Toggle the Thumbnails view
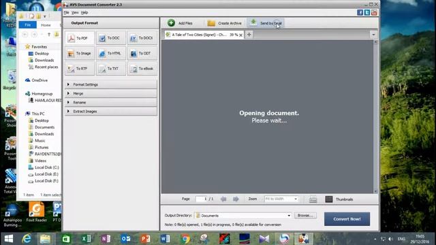The image size is (436, 245). (339, 199)
